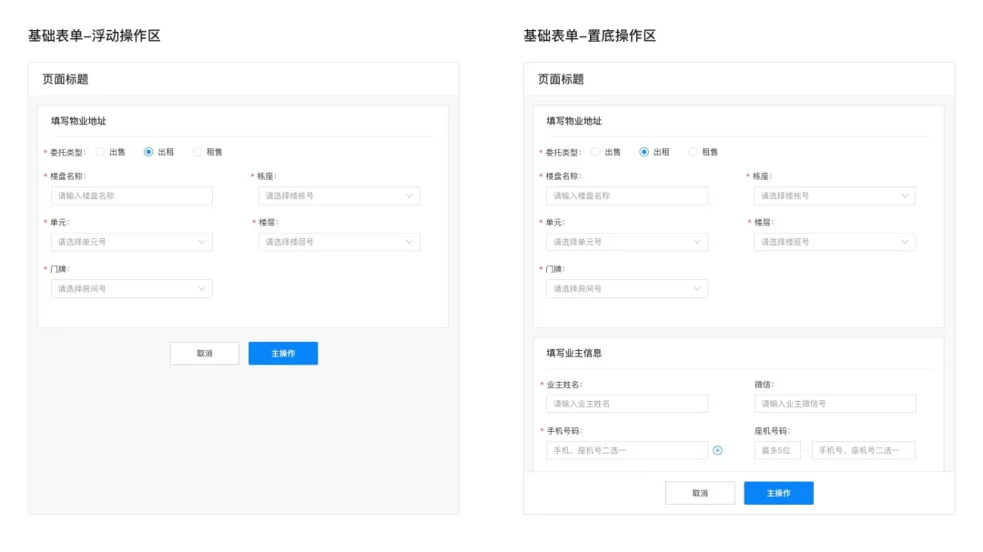Open 栋座 dropdown in floating action form
Viewport: 983px width, 552px height.
(339, 196)
